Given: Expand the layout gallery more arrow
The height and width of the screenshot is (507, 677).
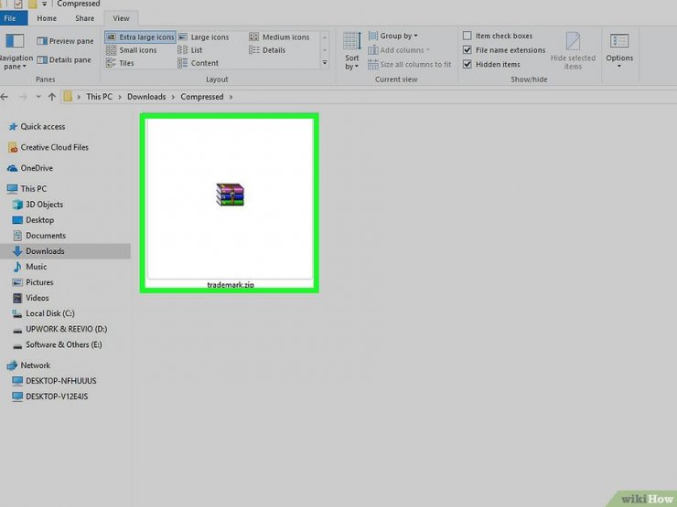Looking at the screenshot, I should point(325,63).
